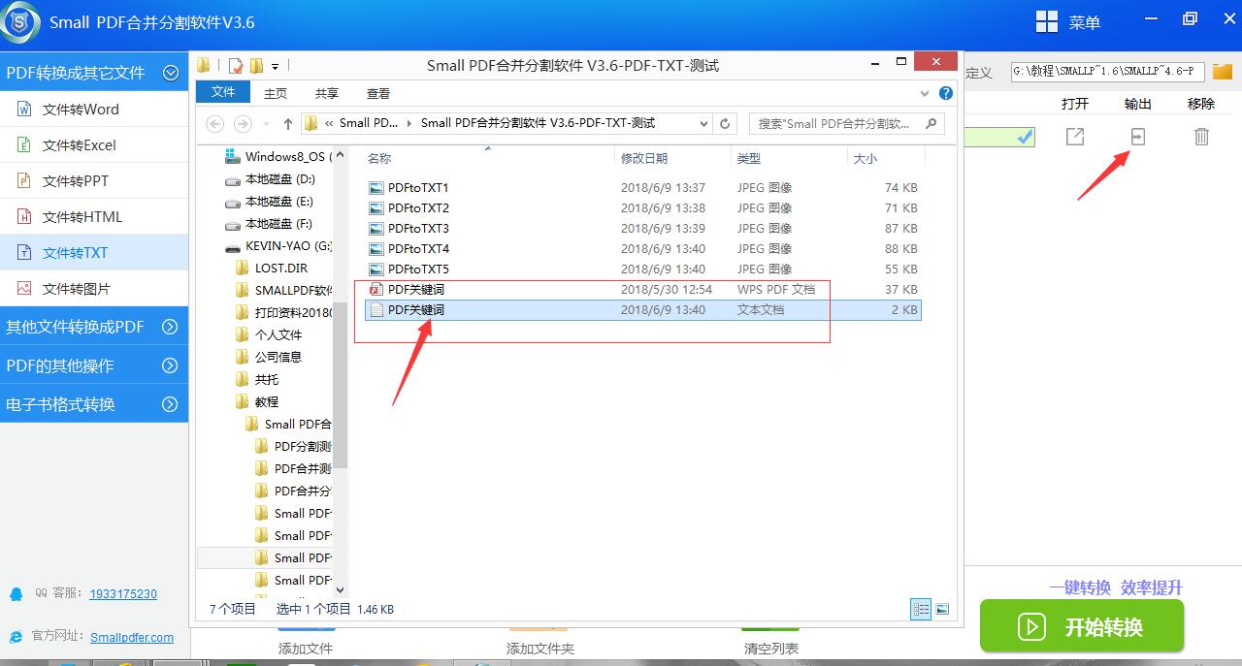Click the IE icon beside 官方网址
The width and height of the screenshot is (1242, 666).
point(16,637)
